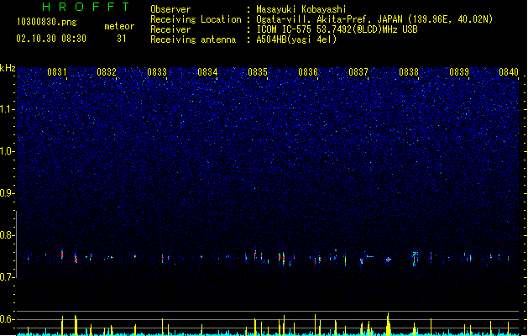Click the Receiving antenna label
This screenshot has width=528, height=336.
coord(193,39)
